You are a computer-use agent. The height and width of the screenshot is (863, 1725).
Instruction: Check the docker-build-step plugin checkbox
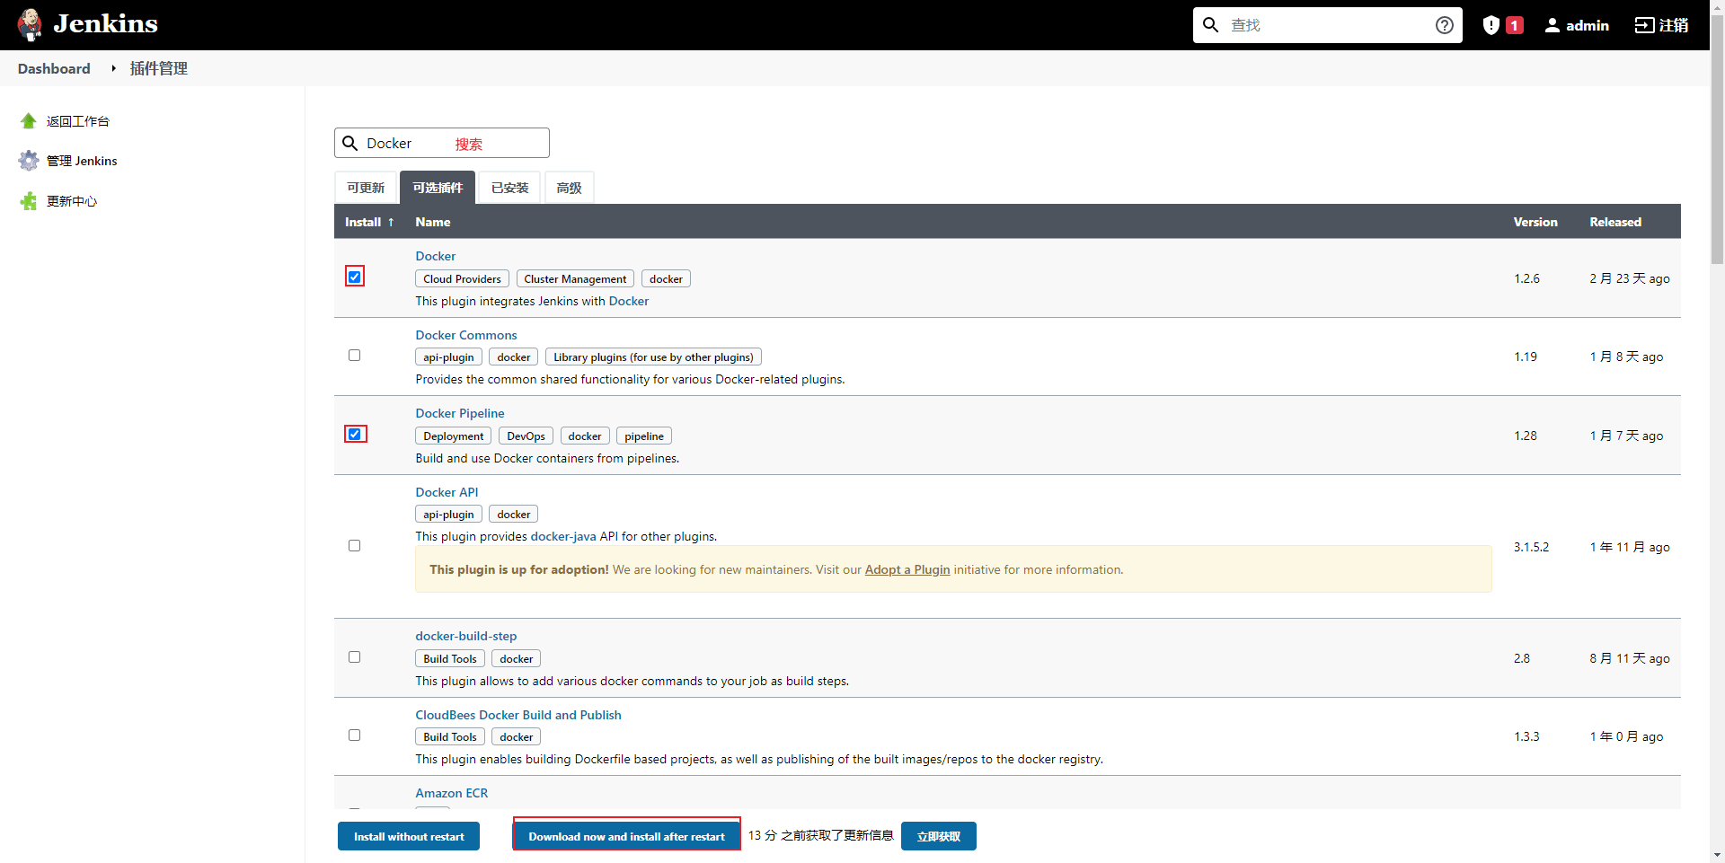click(x=355, y=657)
